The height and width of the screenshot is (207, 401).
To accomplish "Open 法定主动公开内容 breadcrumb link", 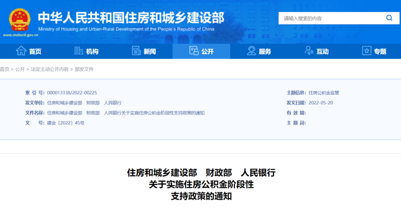I will click(49, 69).
